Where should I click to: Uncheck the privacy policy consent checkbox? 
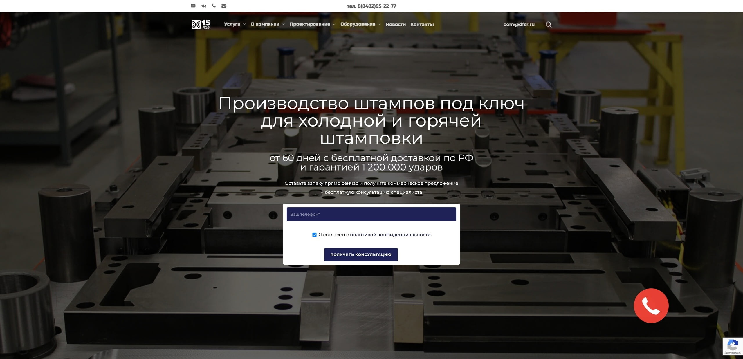[x=314, y=235]
